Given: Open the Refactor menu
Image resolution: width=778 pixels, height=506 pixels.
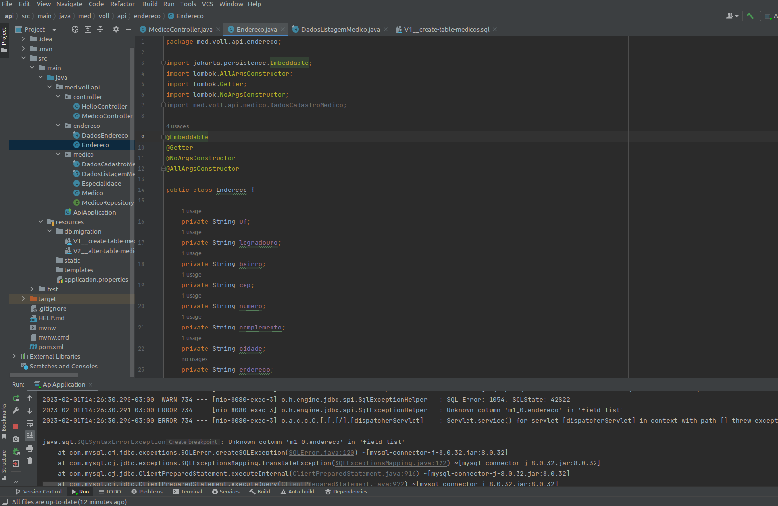Looking at the screenshot, I should [122, 4].
